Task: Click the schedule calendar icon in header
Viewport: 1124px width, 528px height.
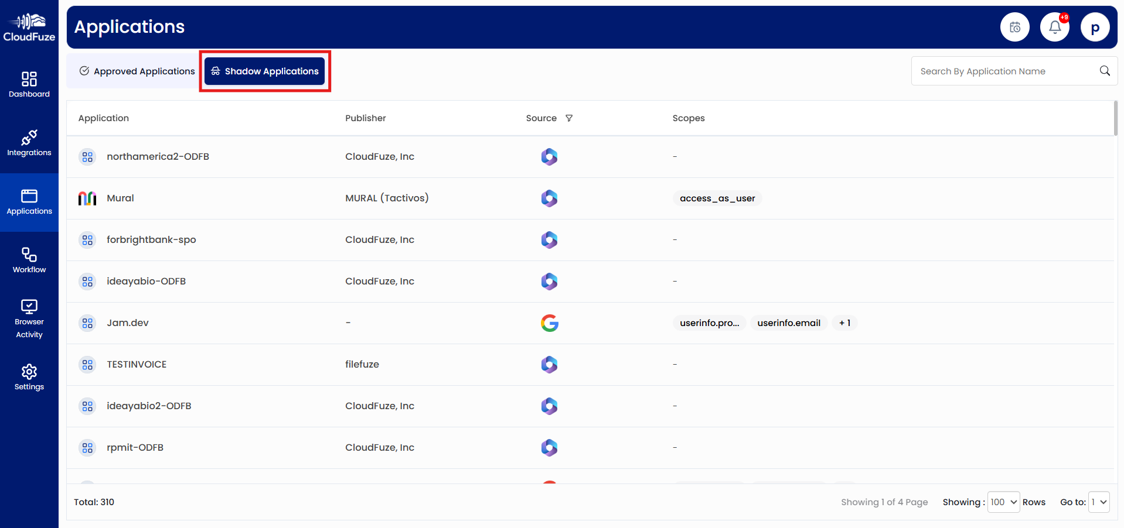Action: (x=1014, y=26)
